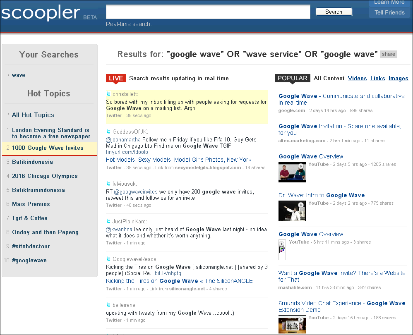Select hot topic 1000 Google Wave Invites
This screenshot has height=335, width=413.
[48, 148]
